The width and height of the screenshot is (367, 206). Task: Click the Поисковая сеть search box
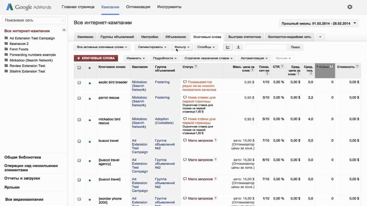(34, 21)
